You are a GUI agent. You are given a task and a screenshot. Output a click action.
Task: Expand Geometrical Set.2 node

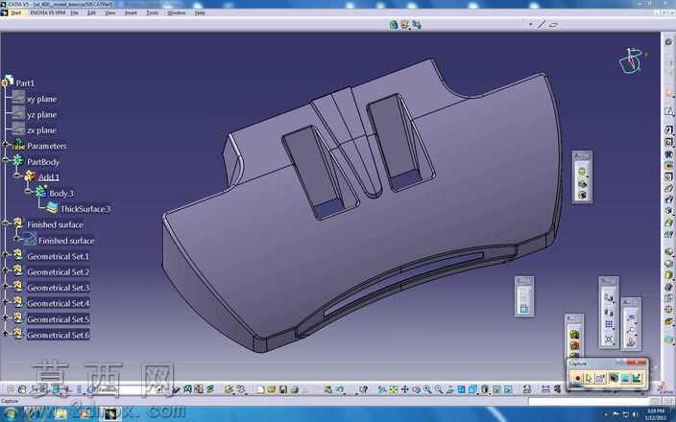[5, 270]
